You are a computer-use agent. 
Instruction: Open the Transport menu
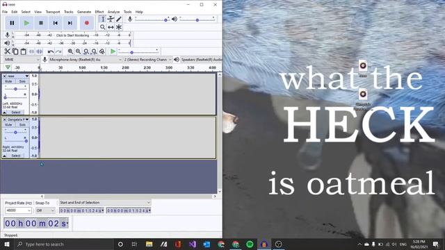53,12
